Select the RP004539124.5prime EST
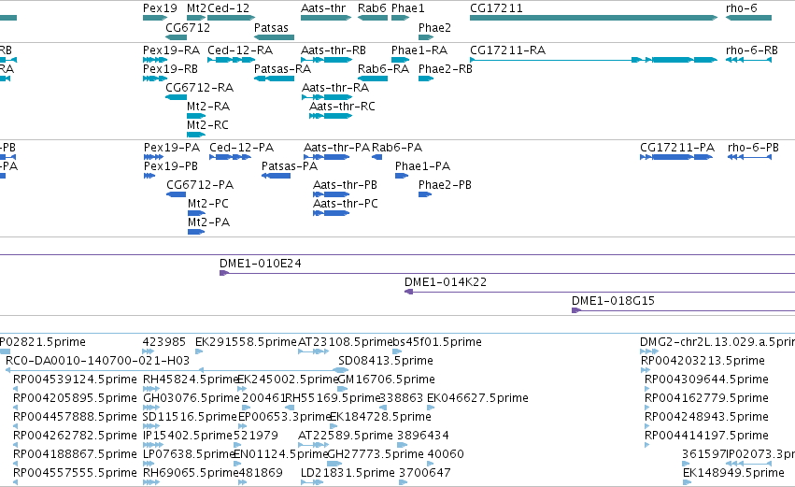The width and height of the screenshot is (795, 487). coord(15,389)
